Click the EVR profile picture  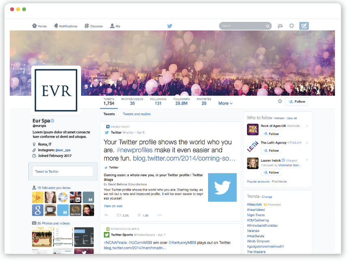click(56, 90)
